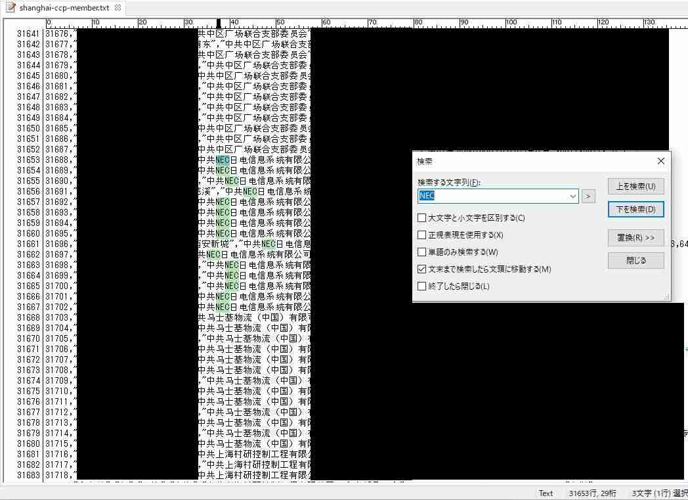The width and height of the screenshot is (688, 500).
Task: Click highlighted NEC on line 31662
Action: pos(213,254)
